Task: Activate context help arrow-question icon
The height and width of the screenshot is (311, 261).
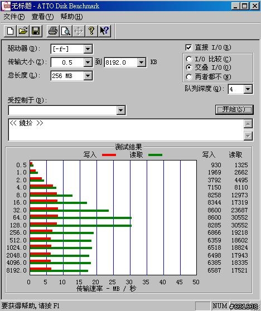Action: tap(104, 31)
